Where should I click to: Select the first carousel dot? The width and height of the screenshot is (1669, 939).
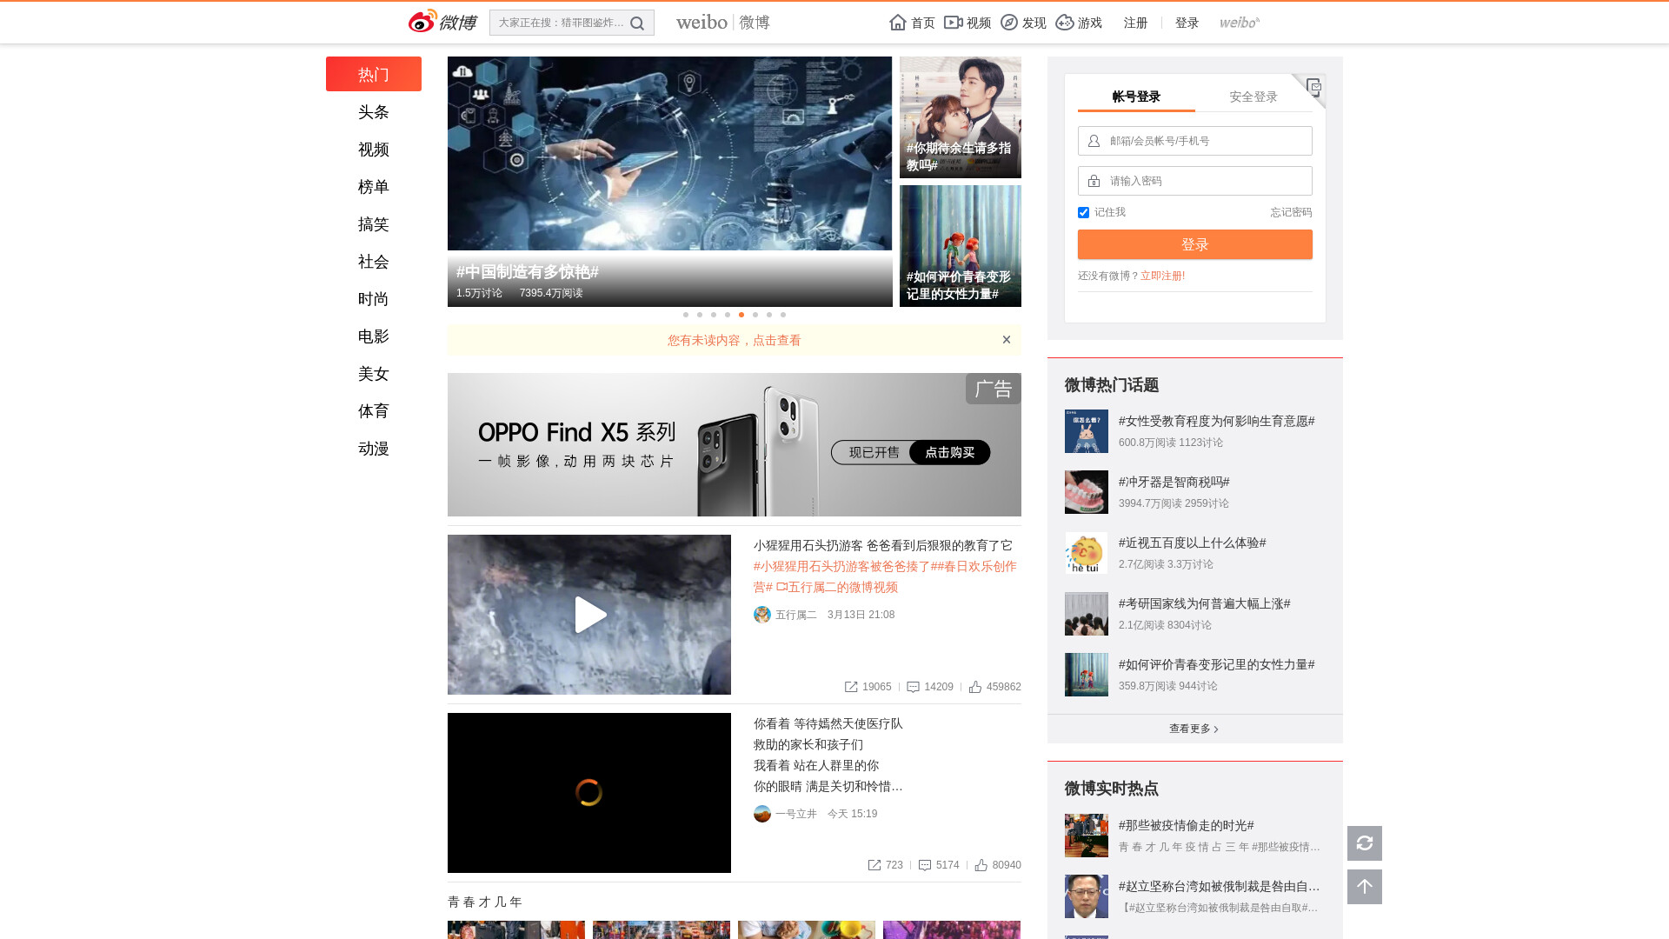tap(686, 315)
